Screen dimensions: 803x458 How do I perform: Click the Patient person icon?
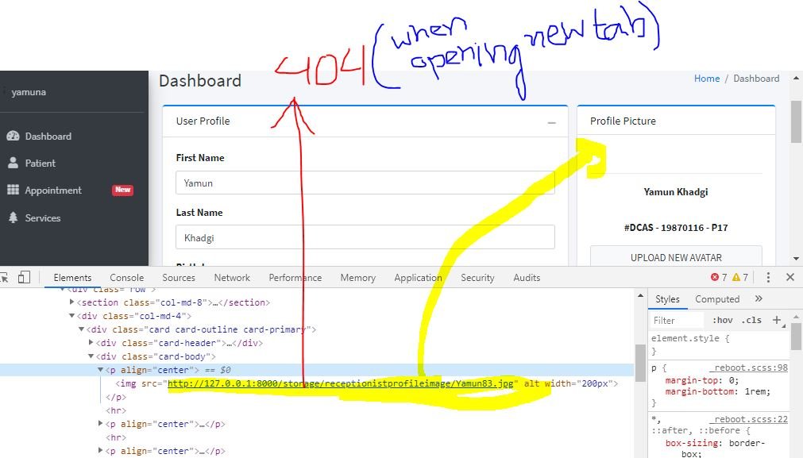click(13, 163)
